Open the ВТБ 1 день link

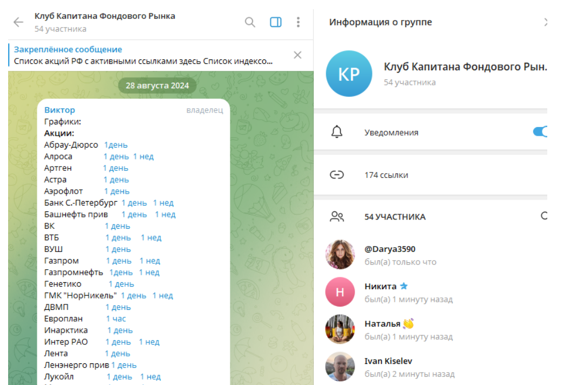118,238
